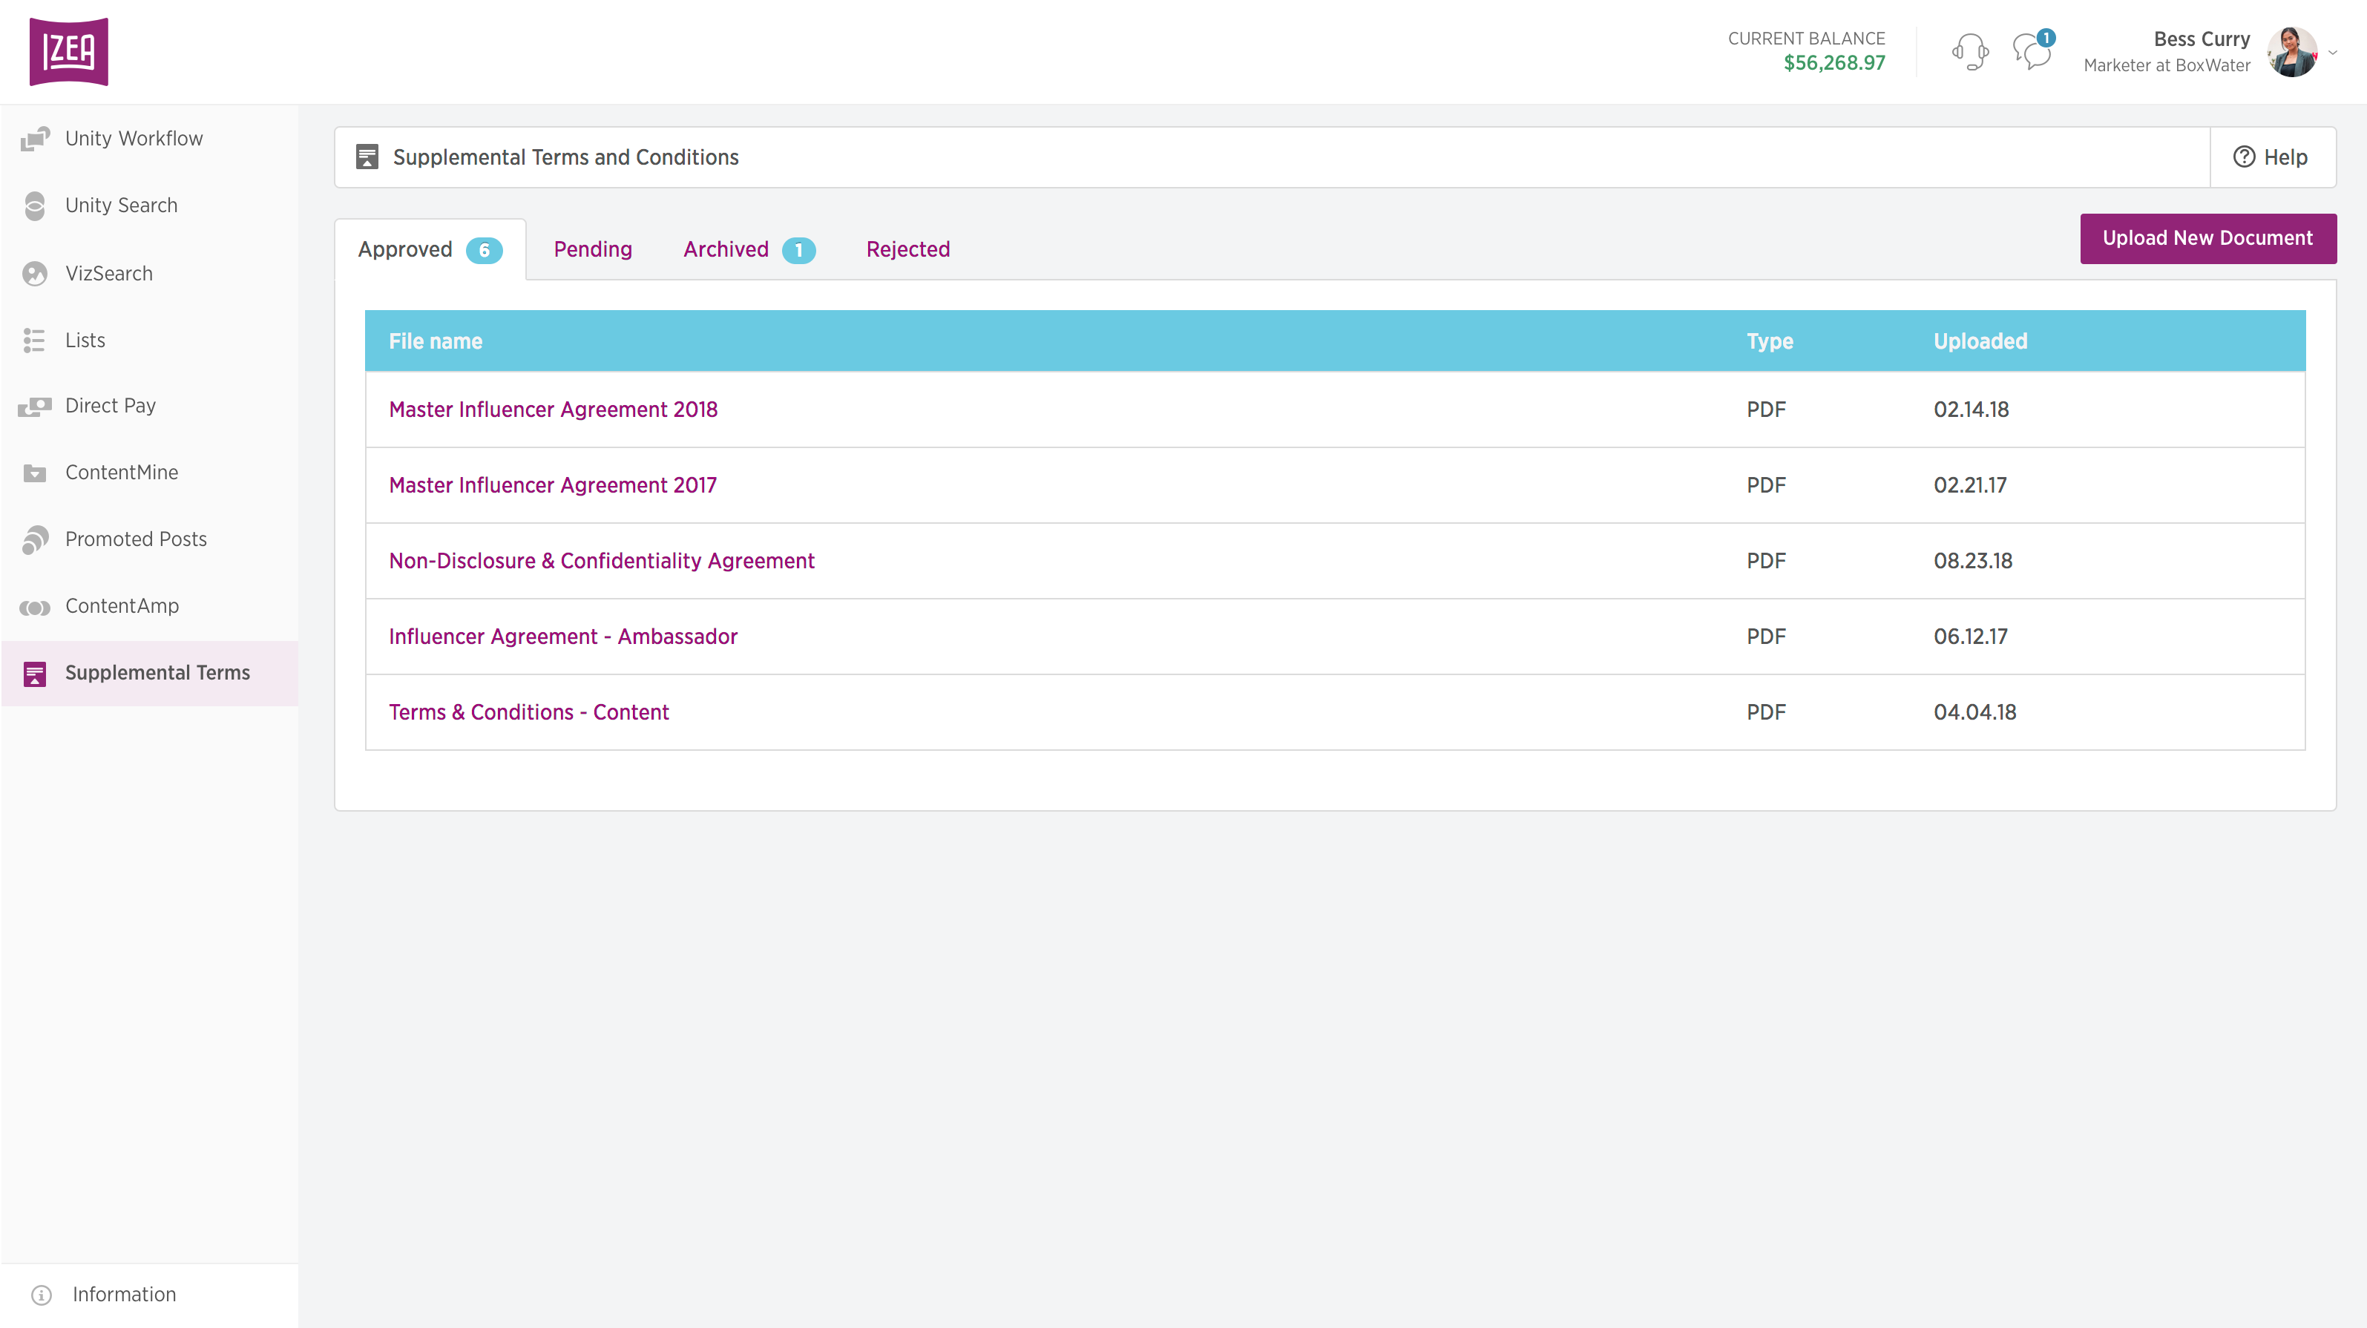Click the Information icon at bottom
The width and height of the screenshot is (2367, 1328).
tap(42, 1294)
